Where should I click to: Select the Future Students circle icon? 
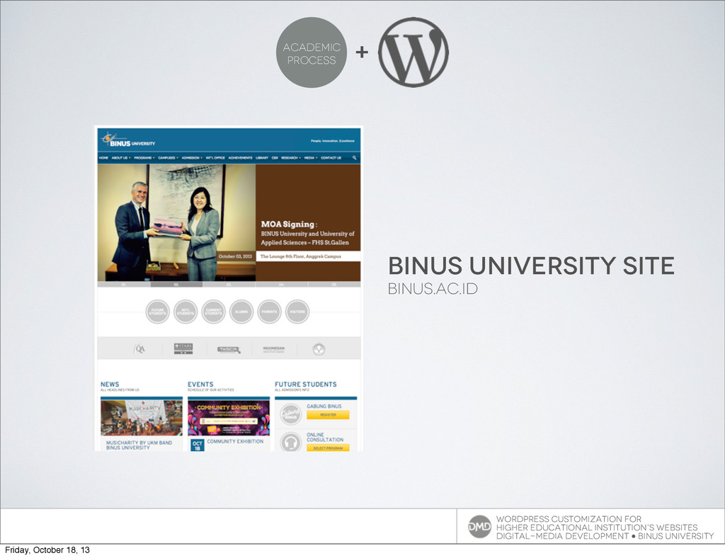point(157,312)
